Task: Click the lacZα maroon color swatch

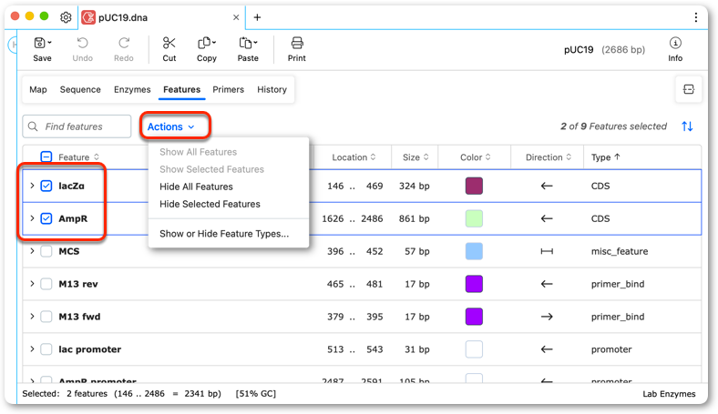Action: coord(474,186)
